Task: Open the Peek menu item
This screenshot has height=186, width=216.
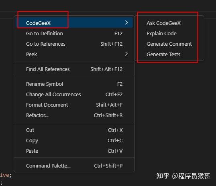Action: point(74,54)
